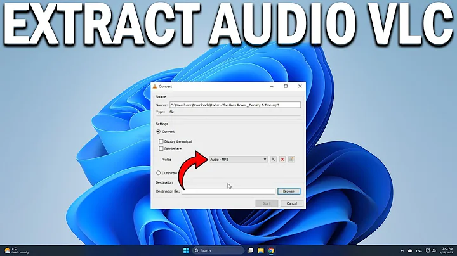Show hidden system tray icons chevron
This screenshot has height=256, width=457.
click(x=402, y=250)
